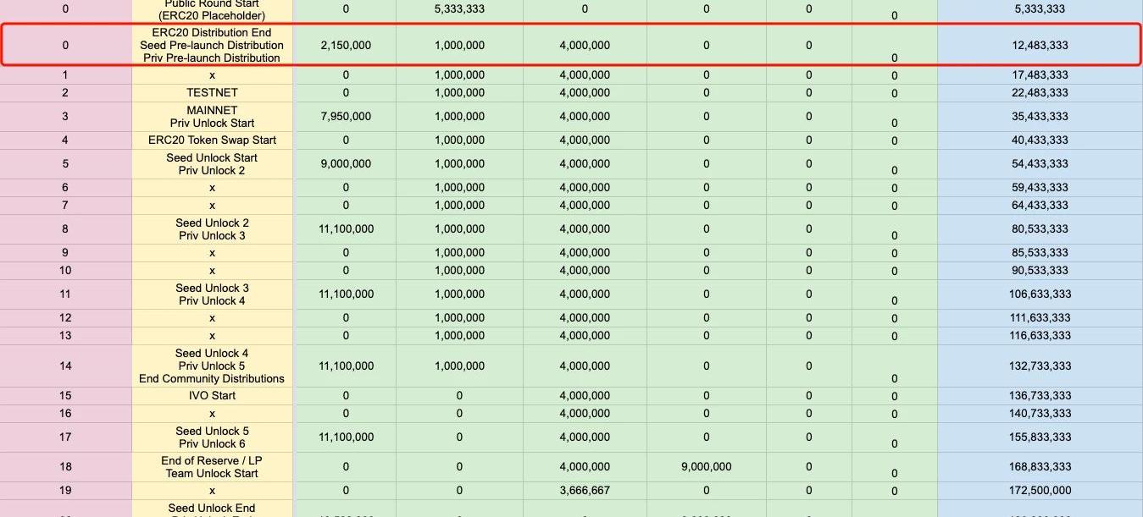Click the 'Seed Unlock Start Priv Unlock 2' cell
1143x517 pixels.
click(x=212, y=164)
